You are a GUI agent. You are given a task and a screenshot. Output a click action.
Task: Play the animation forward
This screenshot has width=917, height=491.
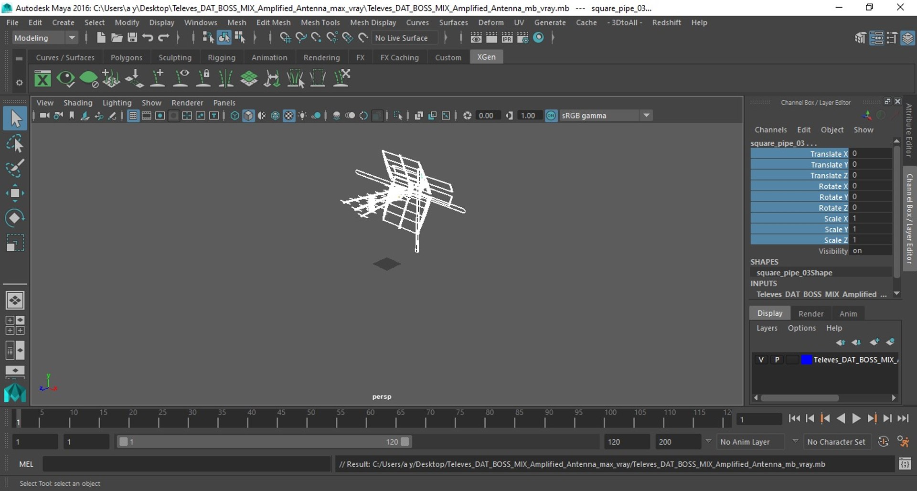856,418
